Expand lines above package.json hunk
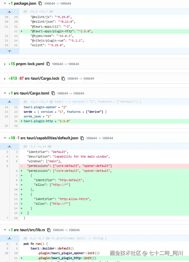 coord(10,12)
